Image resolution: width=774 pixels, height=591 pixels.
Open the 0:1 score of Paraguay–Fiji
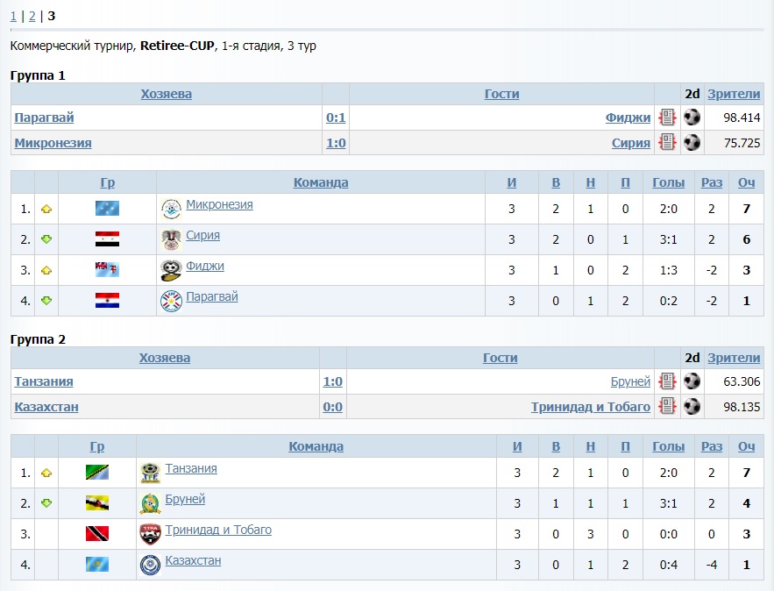click(x=336, y=117)
